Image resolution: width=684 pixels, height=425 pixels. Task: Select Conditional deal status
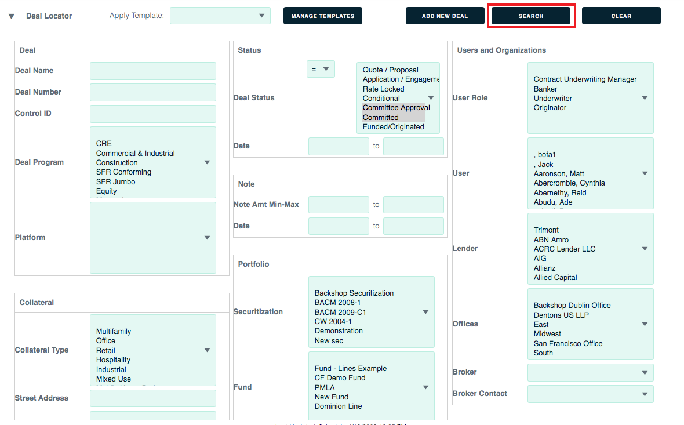click(381, 99)
